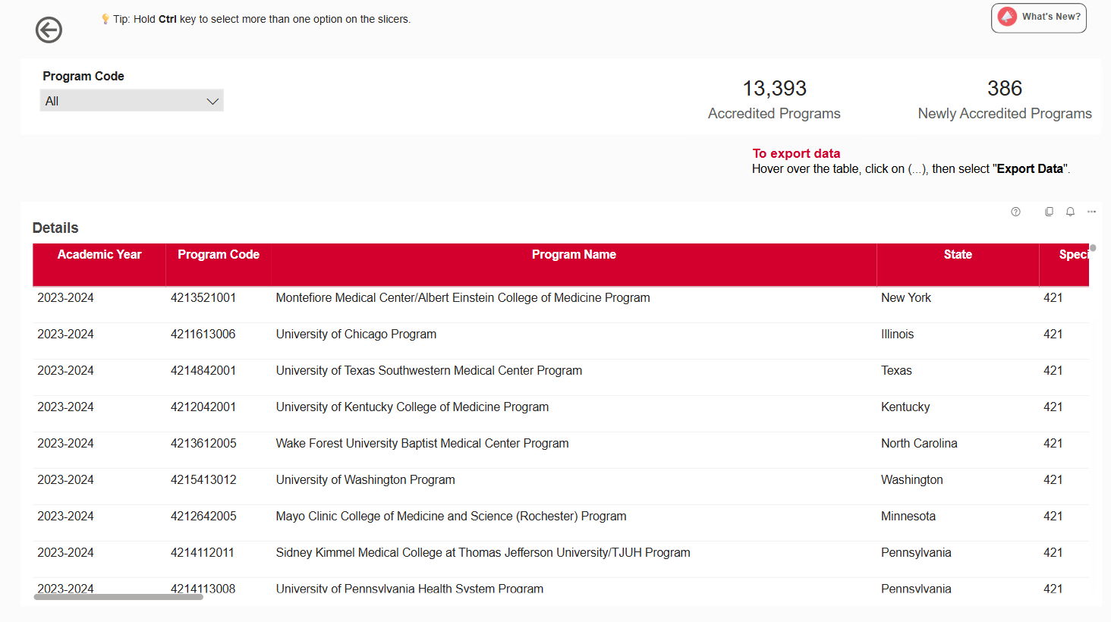
Task: Click the Details table title
Action: (x=55, y=228)
